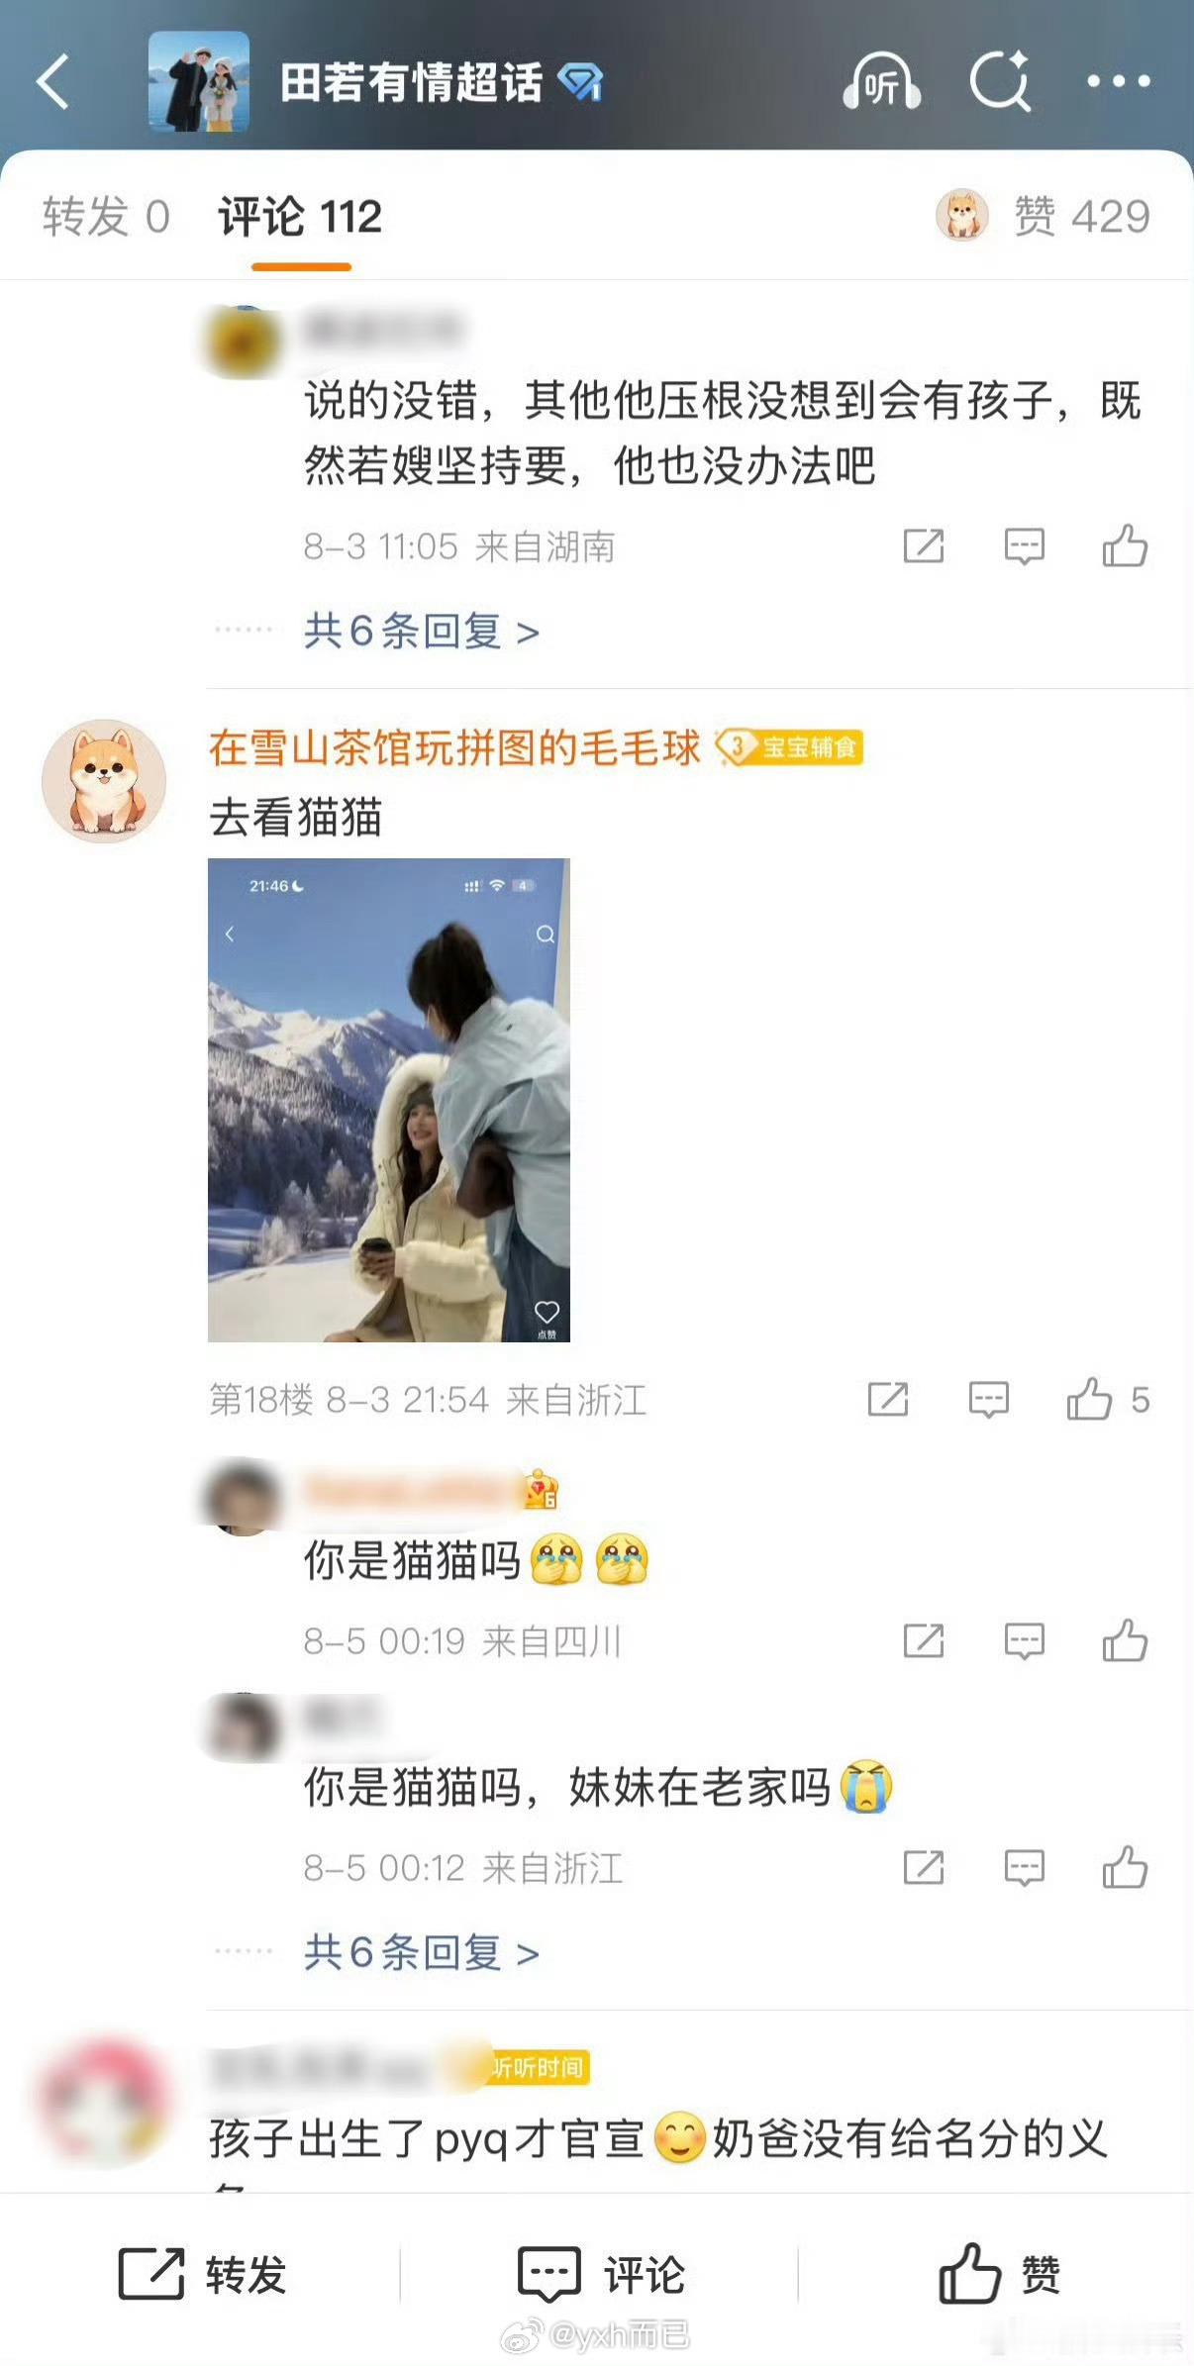
Task: Open the three-dot more menu
Action: pos(1119,82)
